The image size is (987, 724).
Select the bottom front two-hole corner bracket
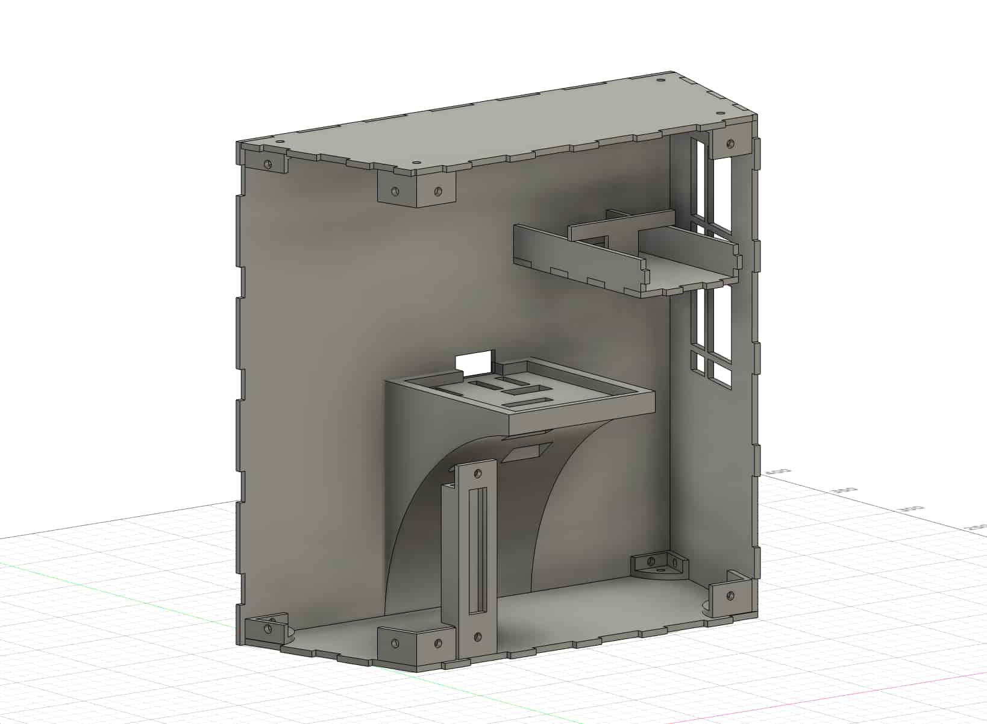pos(416,643)
